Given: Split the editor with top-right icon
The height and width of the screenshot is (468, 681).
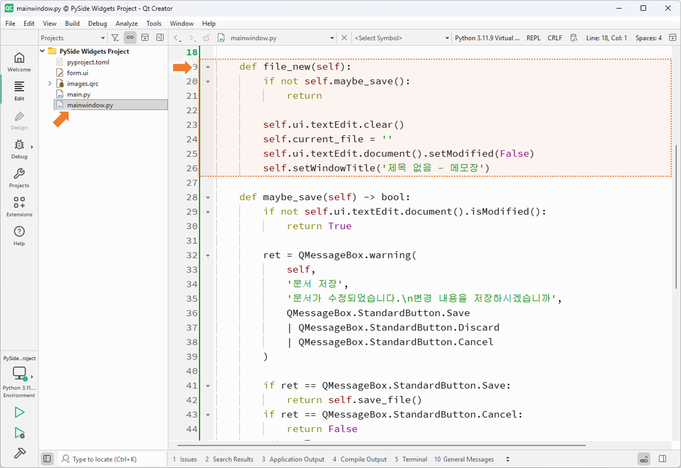Looking at the screenshot, I should pos(673,38).
